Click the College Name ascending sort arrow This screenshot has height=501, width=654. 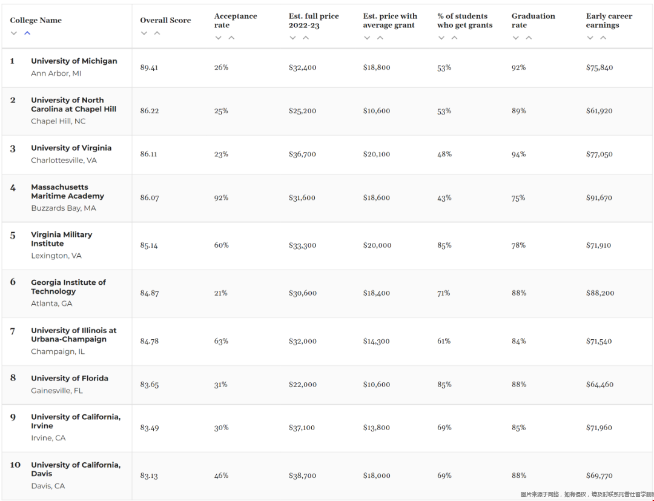click(x=27, y=33)
